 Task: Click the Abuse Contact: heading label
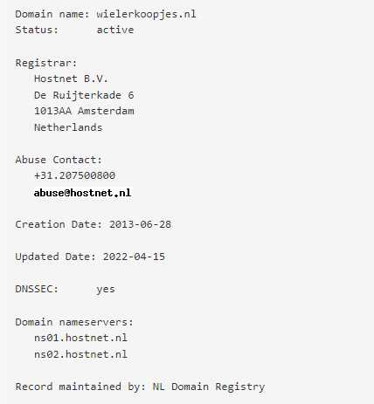tap(59, 160)
